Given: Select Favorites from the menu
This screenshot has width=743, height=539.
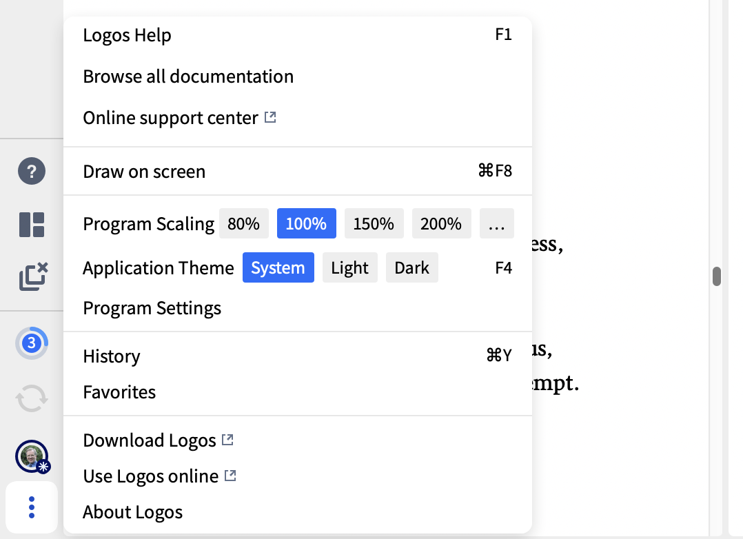Looking at the screenshot, I should [119, 392].
